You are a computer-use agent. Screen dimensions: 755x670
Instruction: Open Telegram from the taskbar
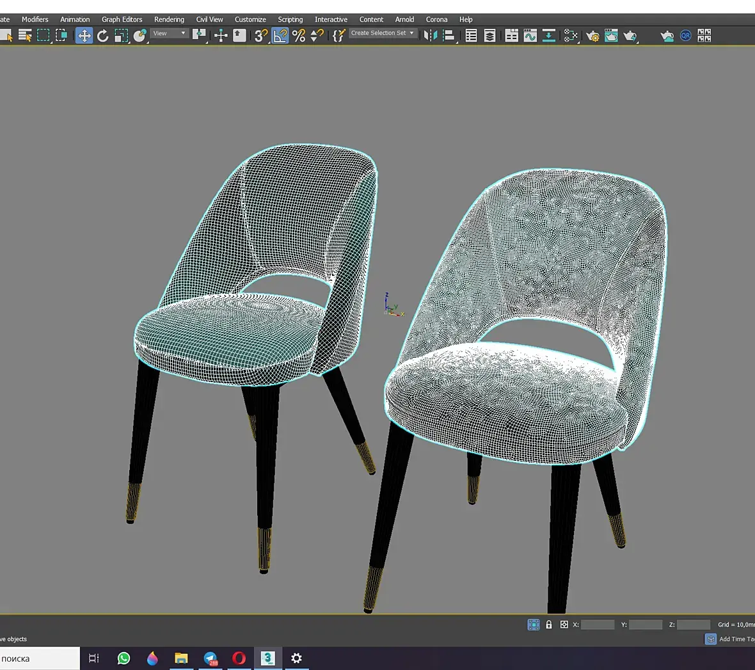pyautogui.click(x=211, y=658)
